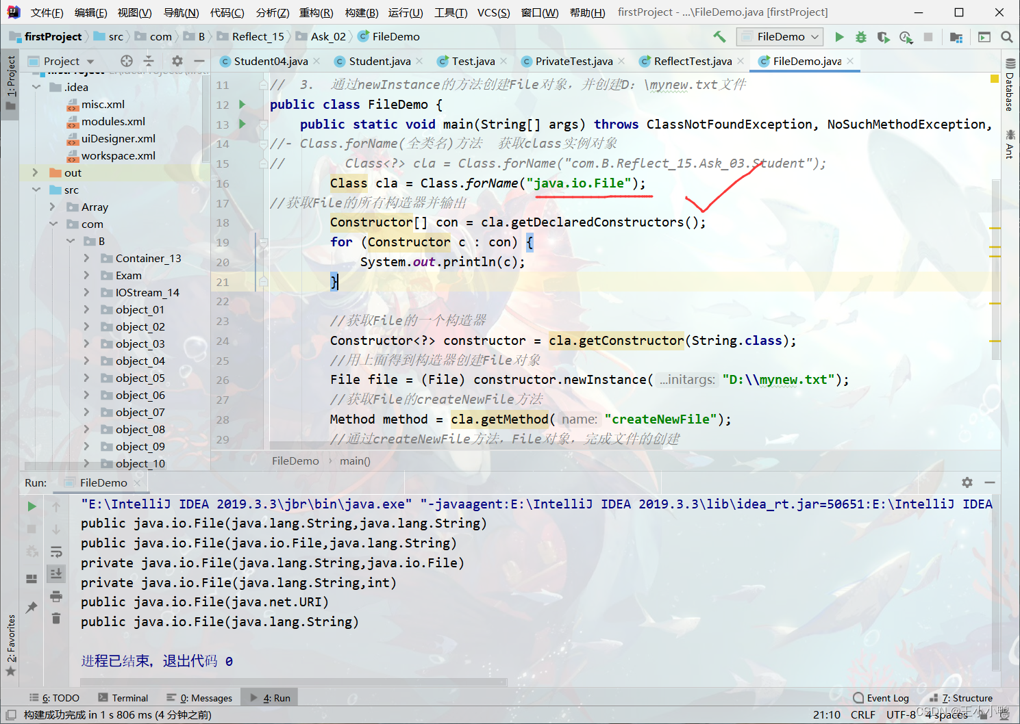Open the run configuration dropdown FileDemo
The image size is (1020, 724).
coord(780,37)
